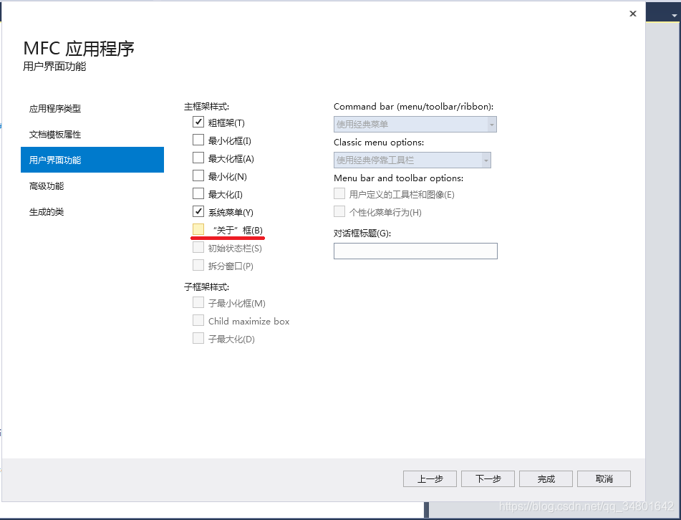Tick the 最小化(N) checkbox
Image resolution: width=681 pixels, height=520 pixels.
(198, 175)
